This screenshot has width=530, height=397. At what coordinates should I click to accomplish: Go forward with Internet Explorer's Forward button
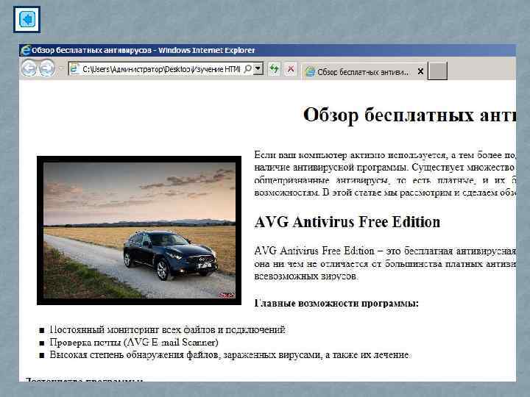(47, 68)
